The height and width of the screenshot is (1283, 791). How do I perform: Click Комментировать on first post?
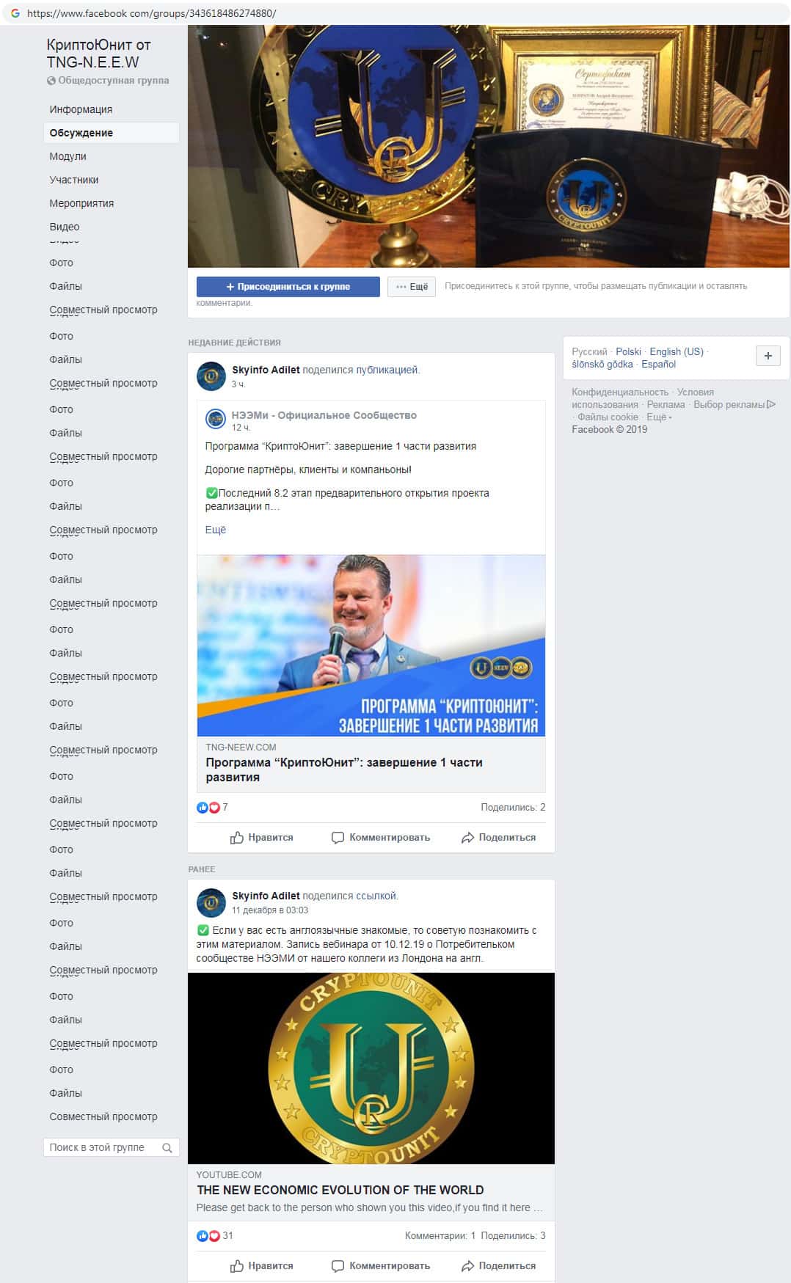(x=381, y=837)
